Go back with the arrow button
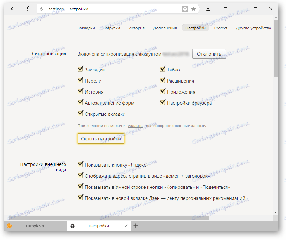 pos(13,9)
